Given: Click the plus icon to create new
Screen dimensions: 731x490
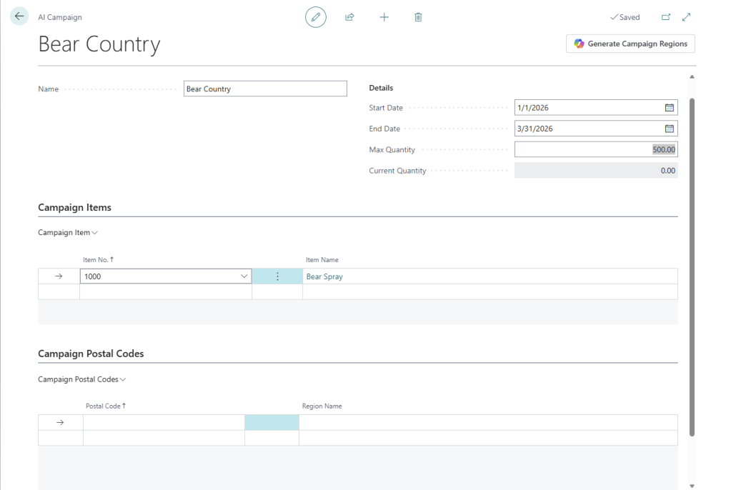Looking at the screenshot, I should 384,17.
